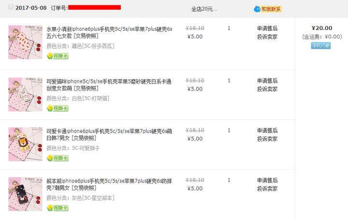Image resolution: width=348 pixels, height=219 pixels.
Task: Click the 手机订单 mobile order tag
Action: [321, 46]
